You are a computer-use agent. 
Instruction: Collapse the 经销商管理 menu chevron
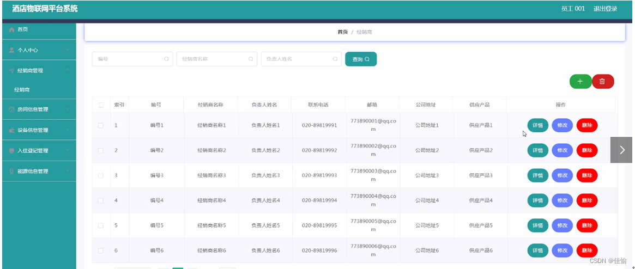pos(67,70)
